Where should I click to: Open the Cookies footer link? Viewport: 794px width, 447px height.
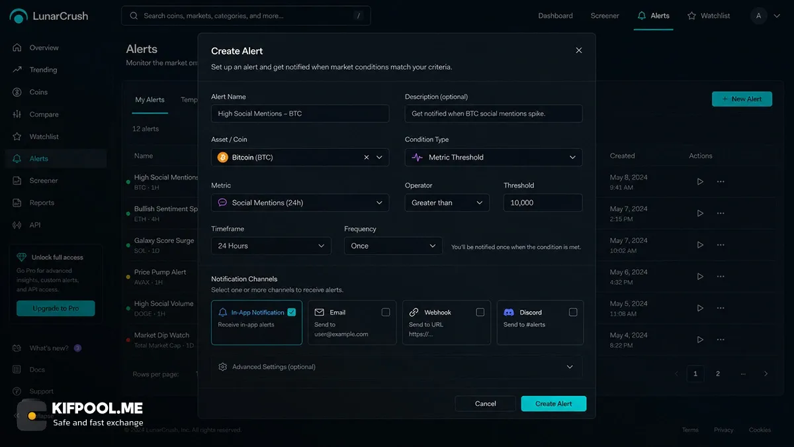[x=760, y=430]
